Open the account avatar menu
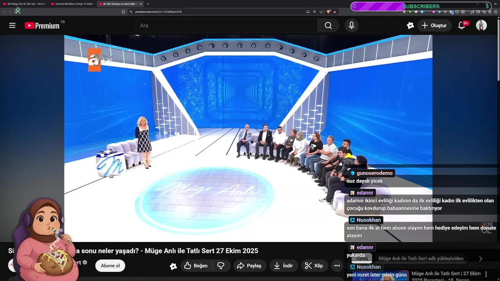 coord(481,25)
